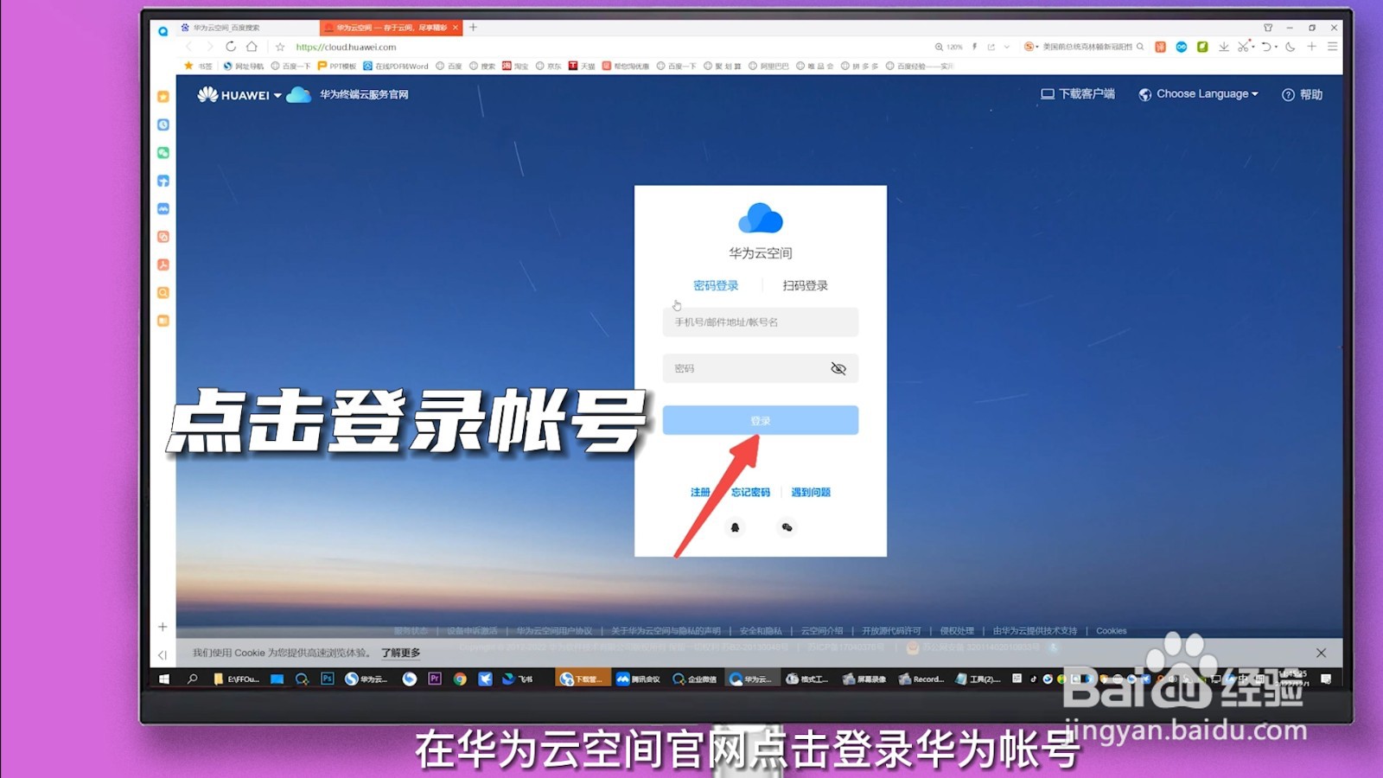Open the 阿里巴巴 bookmark
The height and width of the screenshot is (778, 1383).
tap(768, 66)
